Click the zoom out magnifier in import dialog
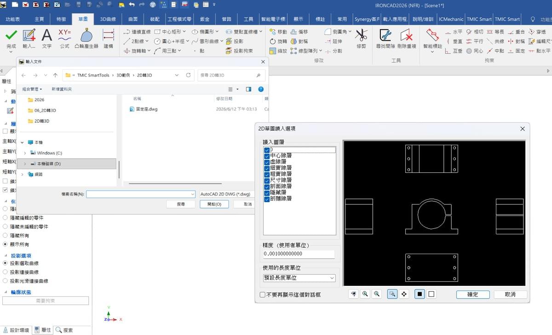Viewport: 552px width, 335px height. [x=377, y=294]
